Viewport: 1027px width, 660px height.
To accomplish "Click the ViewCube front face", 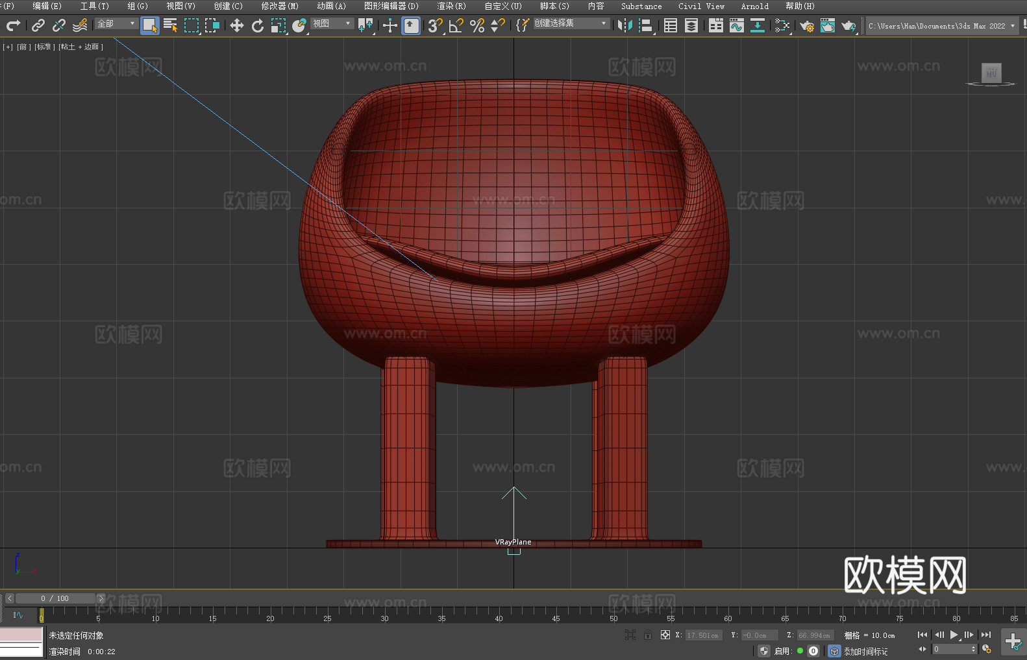I will 991,72.
